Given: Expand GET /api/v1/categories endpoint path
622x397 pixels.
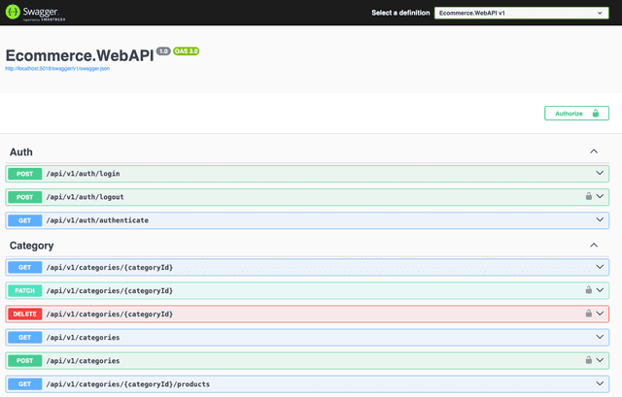Looking at the screenshot, I should [x=84, y=337].
